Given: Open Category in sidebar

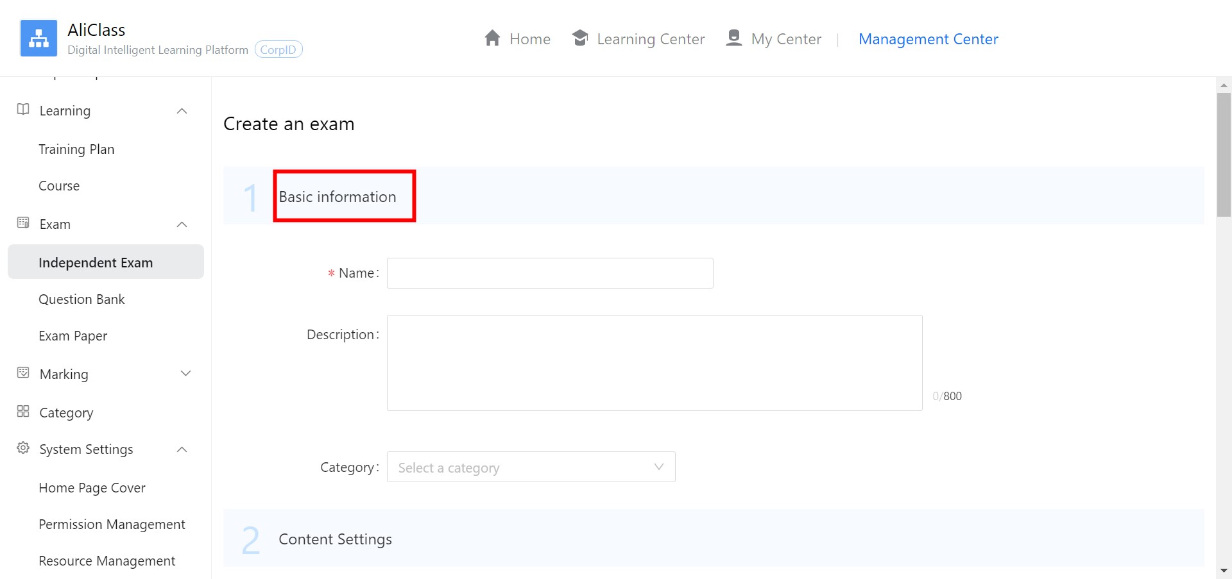Looking at the screenshot, I should tap(66, 412).
